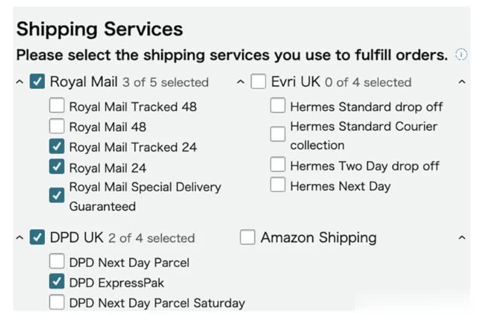
Task: Uncheck Royal Mail Special Delivery Guaranteed
Action: tap(56, 195)
